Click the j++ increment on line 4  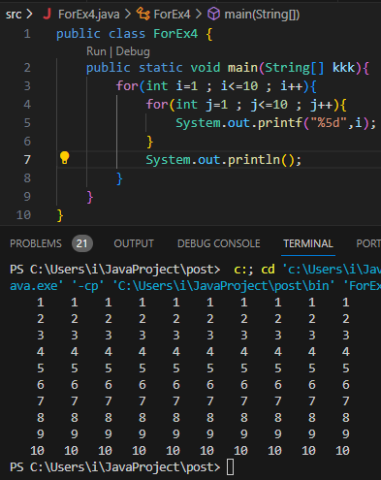[x=322, y=105]
